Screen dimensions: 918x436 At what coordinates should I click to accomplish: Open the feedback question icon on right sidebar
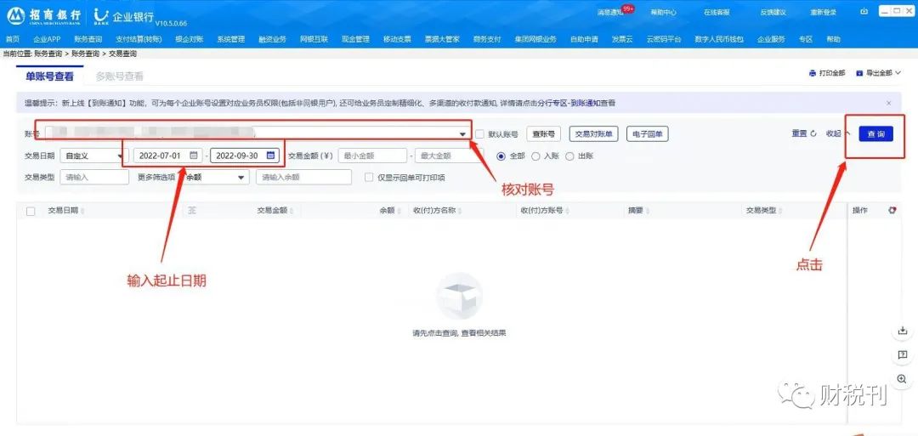(x=902, y=354)
